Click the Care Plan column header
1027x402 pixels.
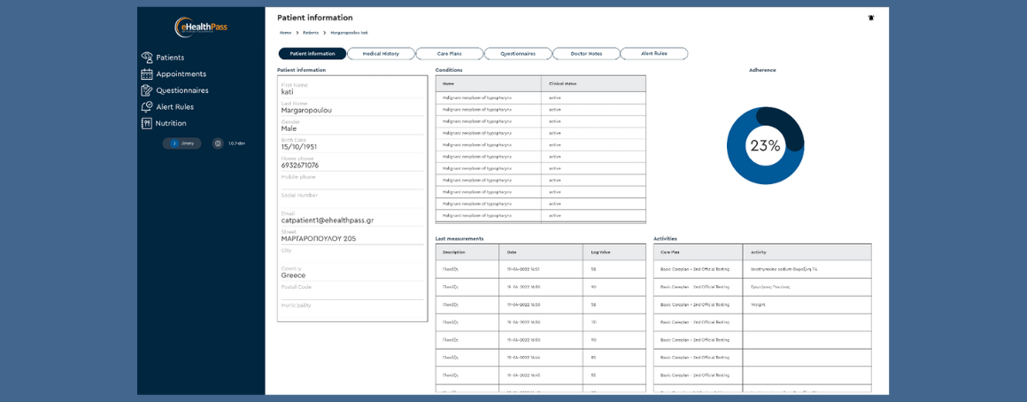pos(699,252)
